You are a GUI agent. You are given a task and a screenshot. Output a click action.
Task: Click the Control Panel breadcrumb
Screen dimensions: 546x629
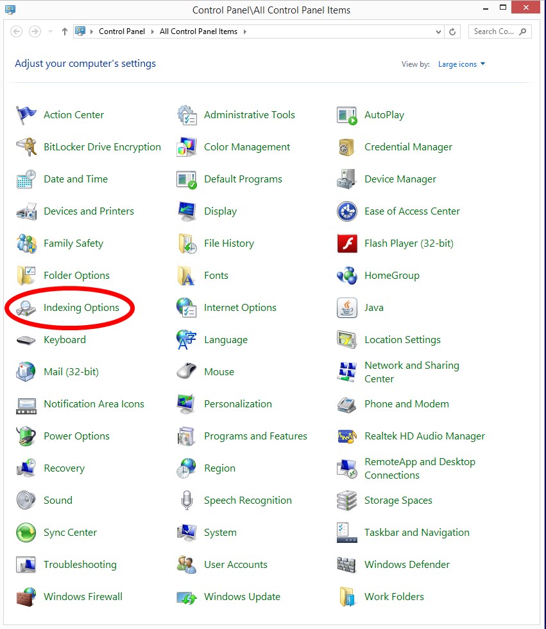[x=122, y=31]
